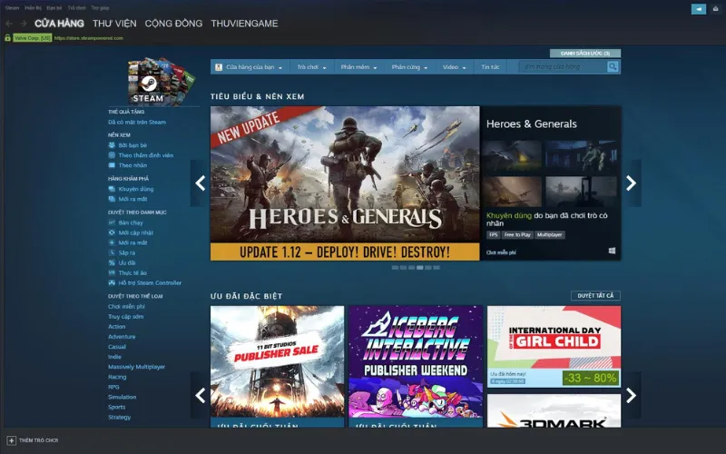Click THÊM TRÒ CHƠI at the bottom

pos(38,440)
